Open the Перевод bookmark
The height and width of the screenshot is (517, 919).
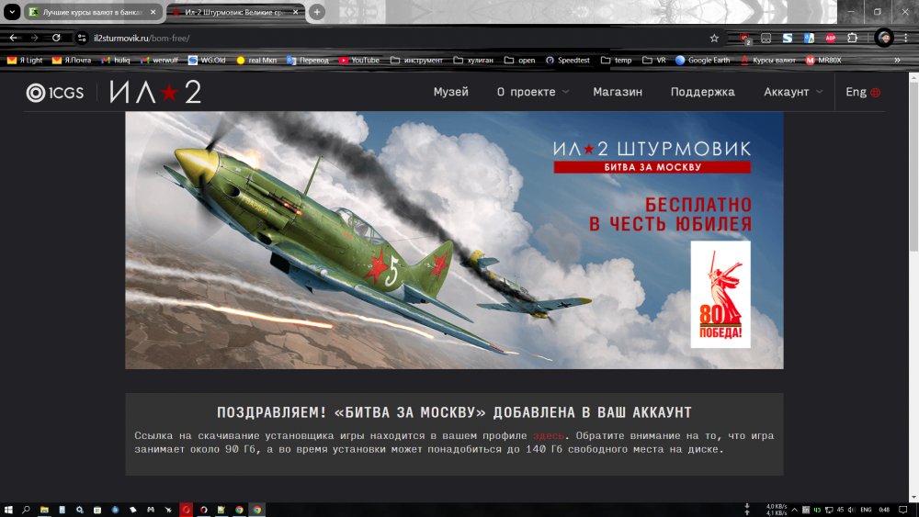click(x=308, y=60)
